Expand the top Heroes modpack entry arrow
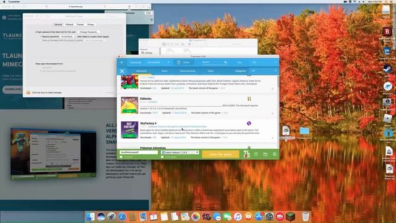Viewport: 396px width, 223px height. [272, 89]
